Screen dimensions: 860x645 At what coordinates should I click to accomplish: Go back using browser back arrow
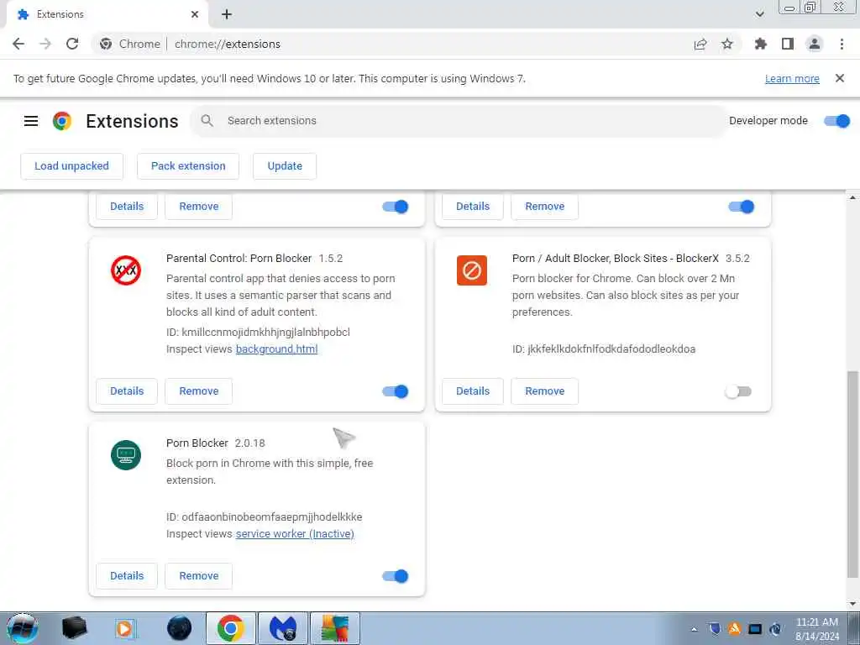[18, 44]
